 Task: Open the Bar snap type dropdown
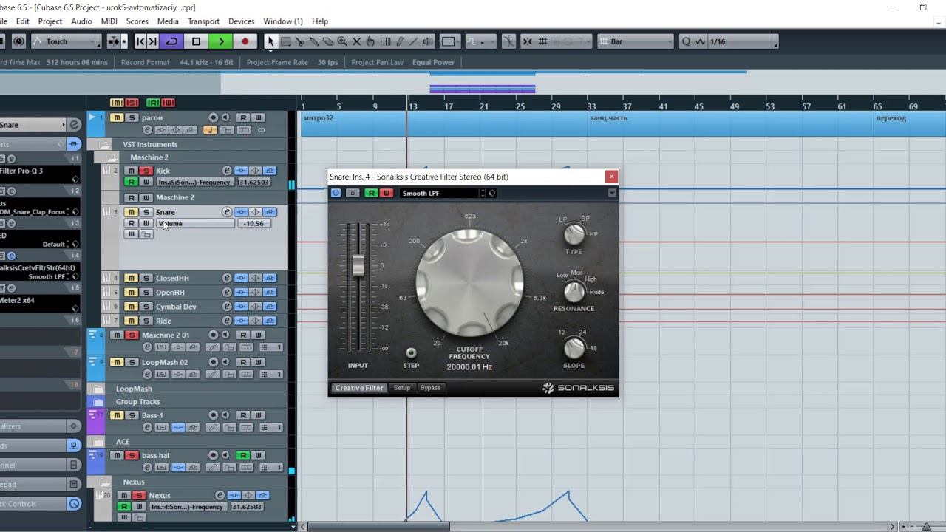tap(635, 41)
